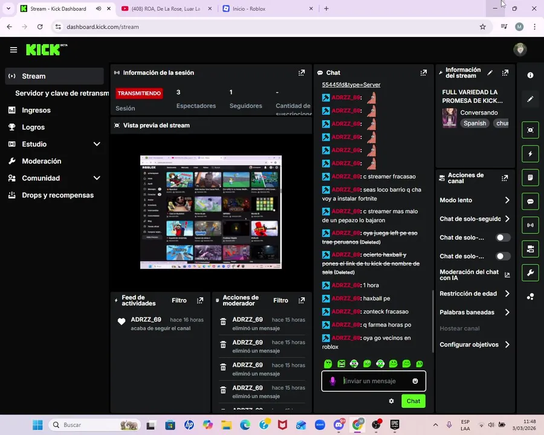Select Stream in the left sidebar
Viewport: 544px width, 435px height.
point(54,76)
